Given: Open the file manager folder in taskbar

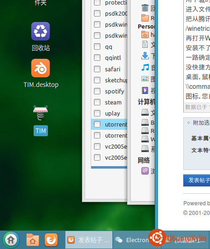Looking at the screenshot, I should coord(33,240).
